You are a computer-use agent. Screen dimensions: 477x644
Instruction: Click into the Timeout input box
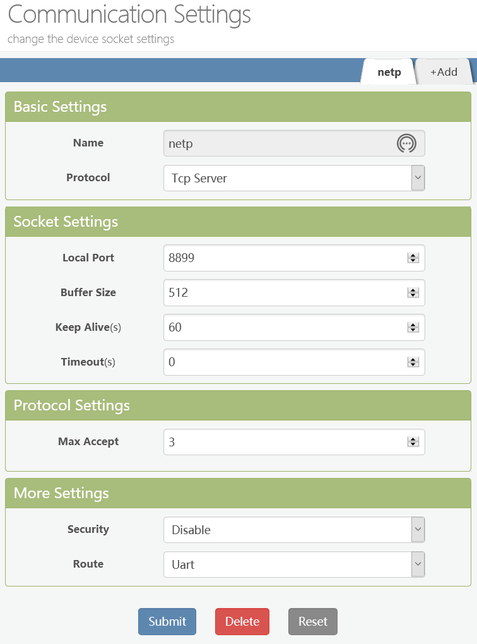[284, 362]
